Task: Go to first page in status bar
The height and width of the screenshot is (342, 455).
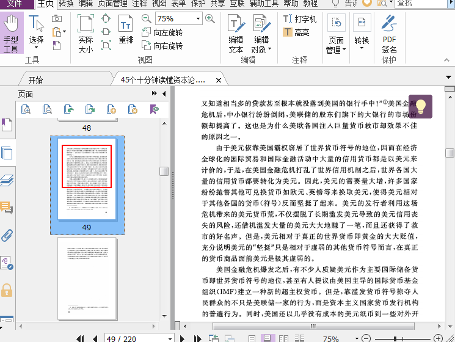Action: pyautogui.click(x=81, y=338)
